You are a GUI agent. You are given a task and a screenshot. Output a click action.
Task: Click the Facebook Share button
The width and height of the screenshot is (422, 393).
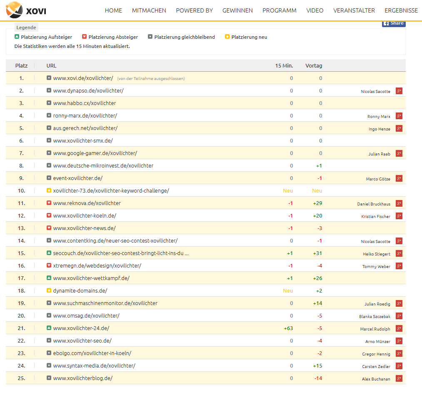(x=394, y=23)
